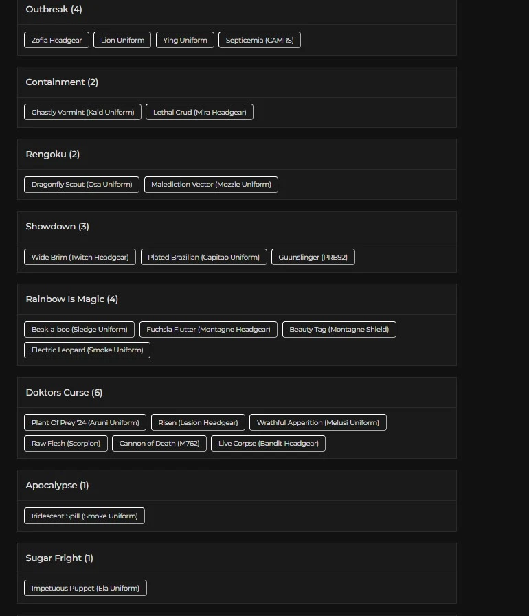Click the Zofia Headgear tag
This screenshot has height=616, width=529.
56,41
